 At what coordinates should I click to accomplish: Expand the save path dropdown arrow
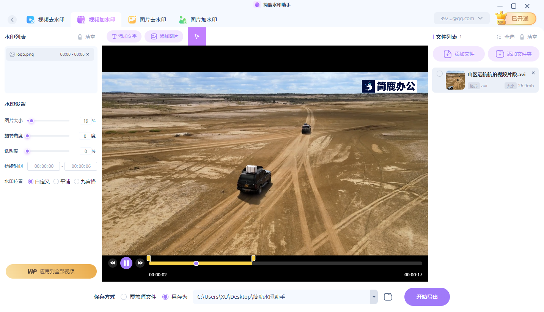click(x=374, y=297)
